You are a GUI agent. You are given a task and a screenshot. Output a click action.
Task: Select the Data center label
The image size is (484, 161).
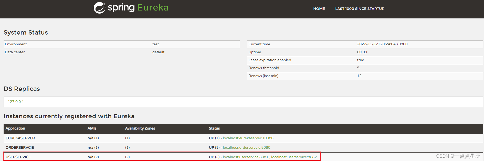click(15, 52)
